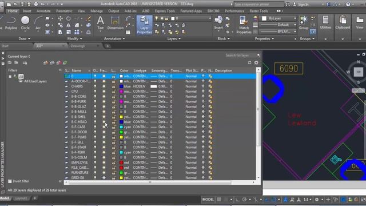Click Sign In in title bar
This screenshot has width=366, height=206.
coord(303,5)
